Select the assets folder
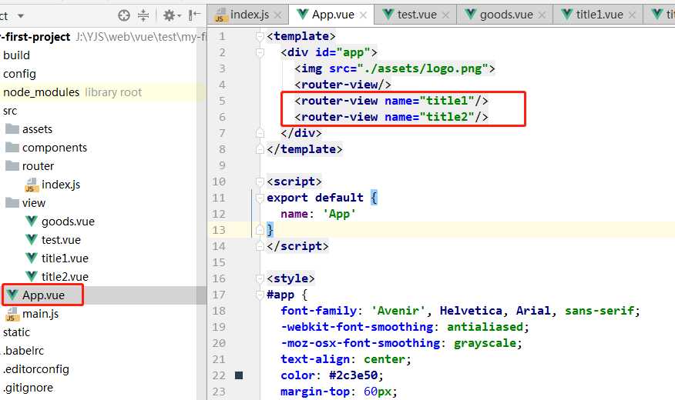The image size is (675, 400). click(37, 129)
